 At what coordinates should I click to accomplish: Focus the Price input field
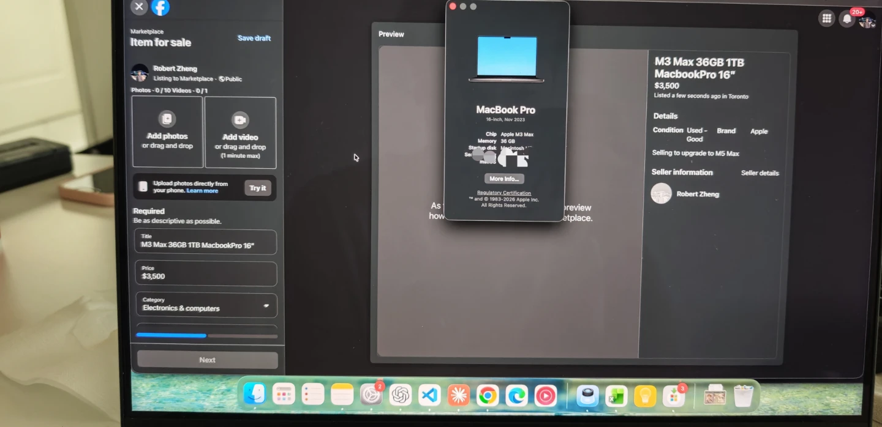coord(206,273)
